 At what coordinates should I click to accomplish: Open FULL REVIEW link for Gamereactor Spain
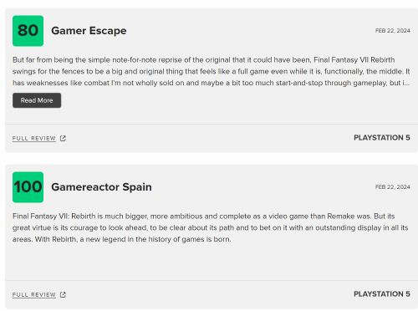[x=34, y=294]
